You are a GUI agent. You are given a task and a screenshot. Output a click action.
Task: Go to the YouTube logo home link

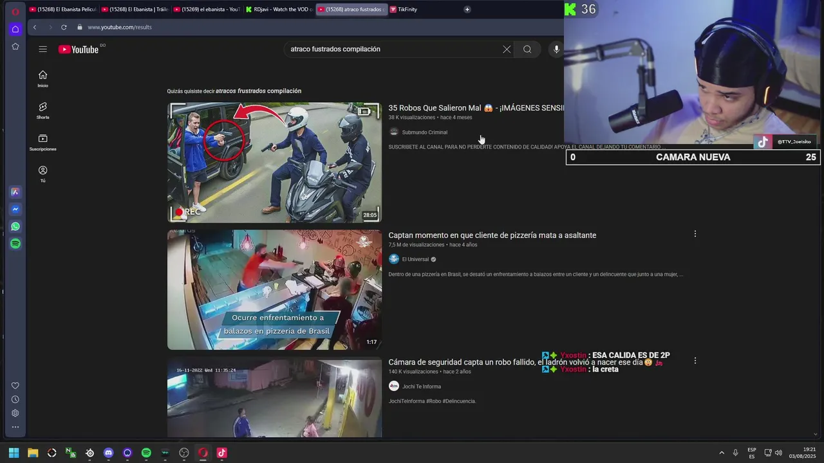tap(79, 50)
